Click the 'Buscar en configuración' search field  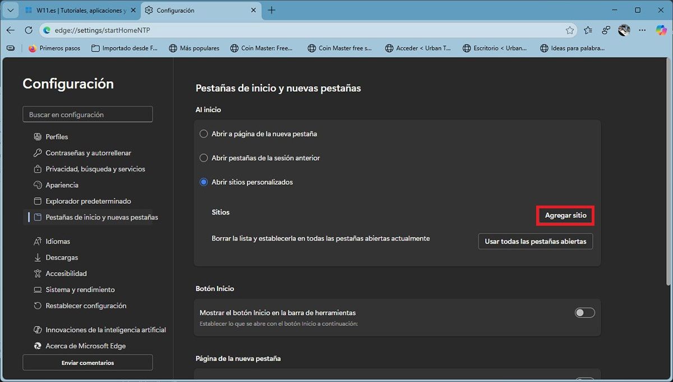[87, 114]
